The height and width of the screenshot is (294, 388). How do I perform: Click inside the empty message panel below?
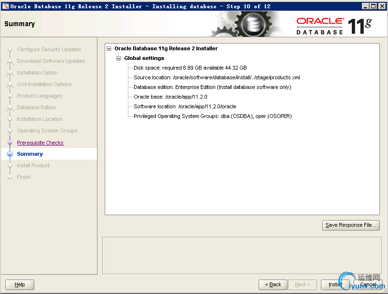click(x=242, y=256)
